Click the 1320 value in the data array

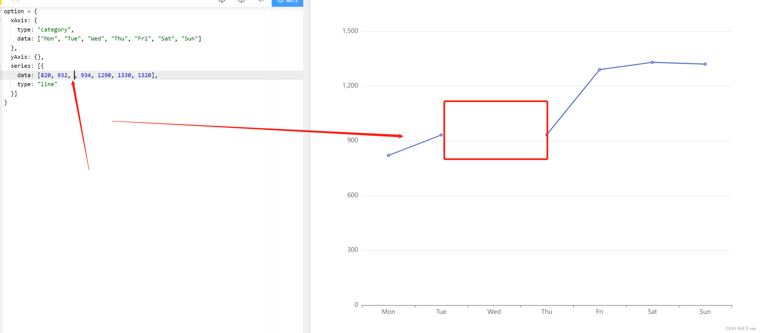click(144, 75)
